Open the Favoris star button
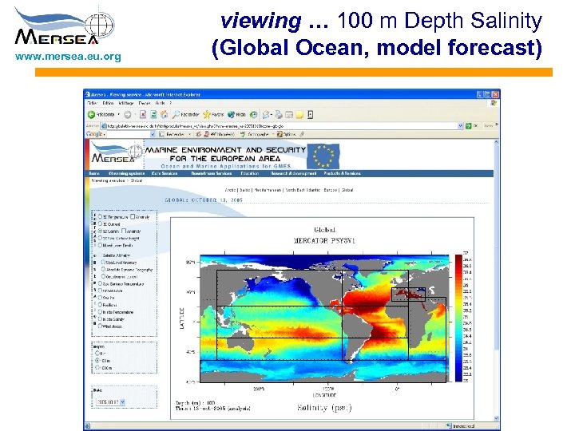This screenshot has height=431, width=575. point(213,115)
